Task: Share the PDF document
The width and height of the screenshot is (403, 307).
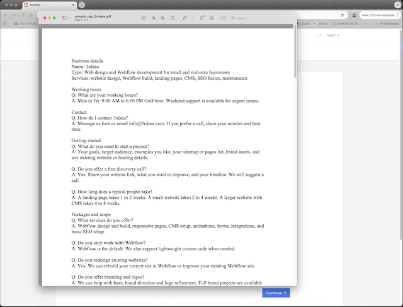Action: coord(172,18)
